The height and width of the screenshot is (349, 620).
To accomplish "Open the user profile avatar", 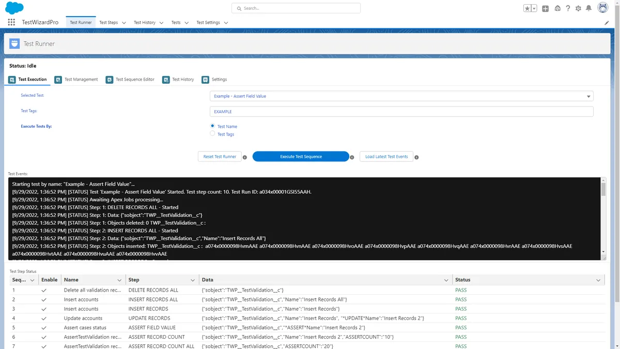I will pos(603,8).
